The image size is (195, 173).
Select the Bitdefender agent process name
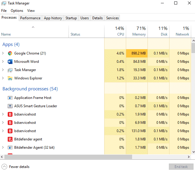[28, 139]
